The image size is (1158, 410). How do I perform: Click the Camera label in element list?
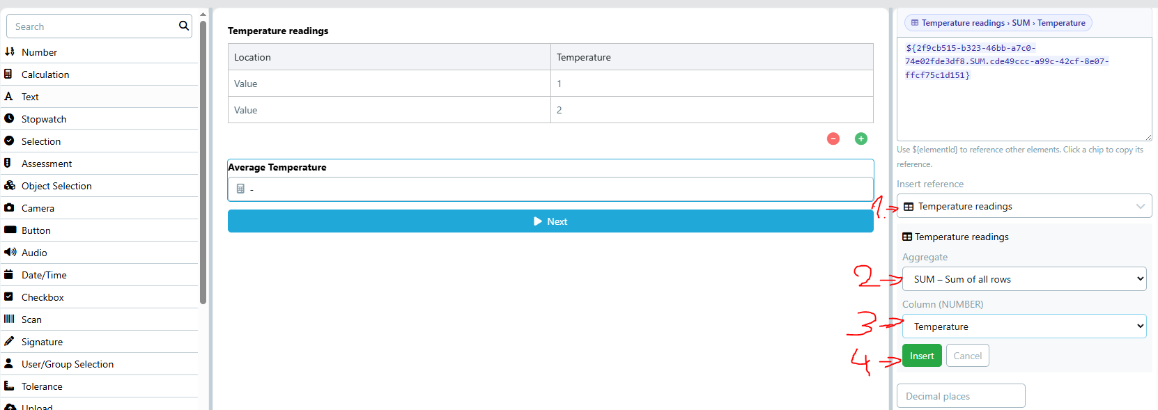(x=38, y=208)
